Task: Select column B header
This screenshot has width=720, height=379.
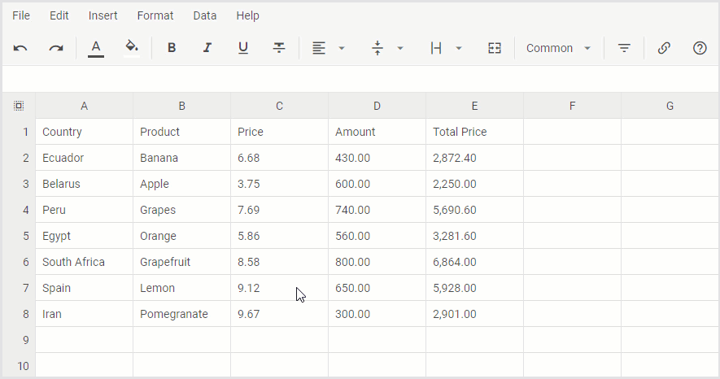Action: tap(182, 106)
